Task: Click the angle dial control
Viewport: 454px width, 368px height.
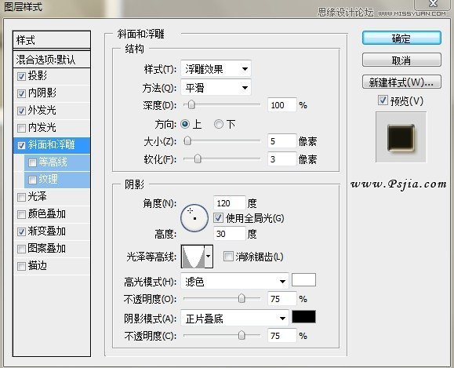Action: click(x=194, y=218)
